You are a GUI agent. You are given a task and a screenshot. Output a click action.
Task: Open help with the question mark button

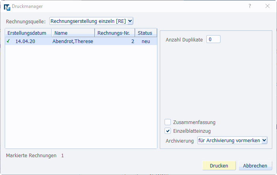pos(249,6)
